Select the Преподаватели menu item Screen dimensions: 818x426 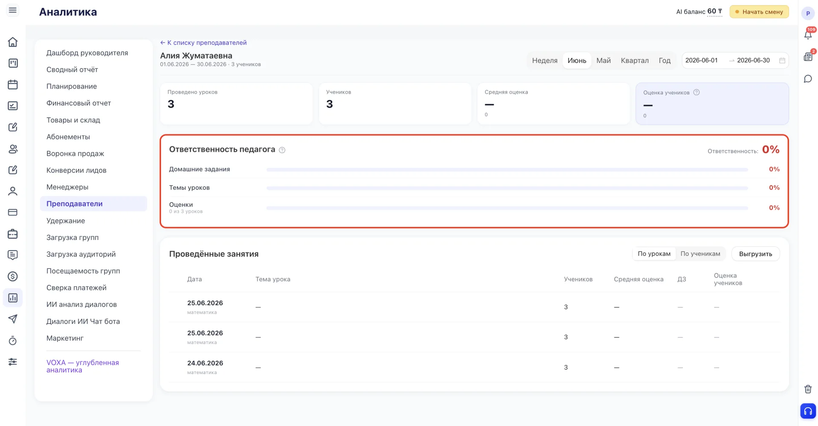[x=94, y=204]
